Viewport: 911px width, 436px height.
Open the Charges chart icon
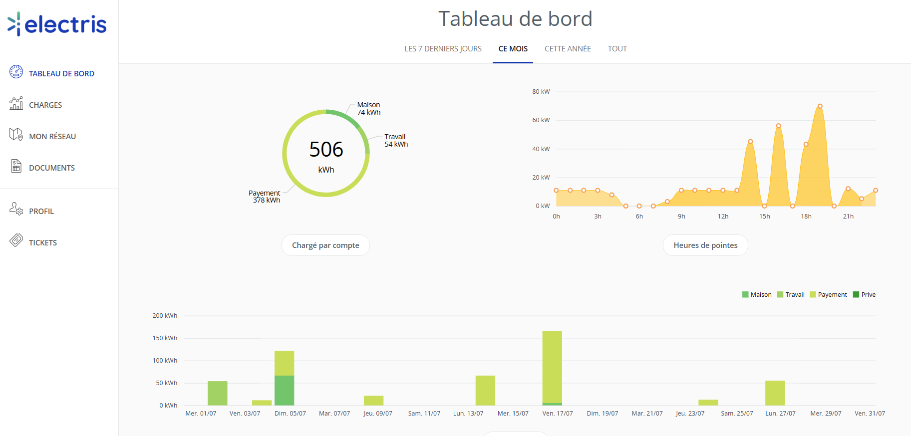tap(16, 103)
